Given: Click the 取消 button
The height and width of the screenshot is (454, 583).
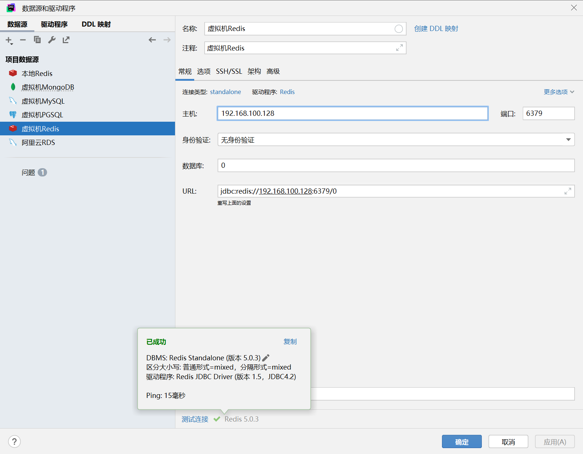Looking at the screenshot, I should [508, 442].
